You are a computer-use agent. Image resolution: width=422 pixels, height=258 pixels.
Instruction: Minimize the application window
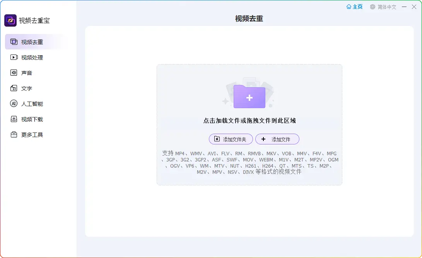(404, 7)
